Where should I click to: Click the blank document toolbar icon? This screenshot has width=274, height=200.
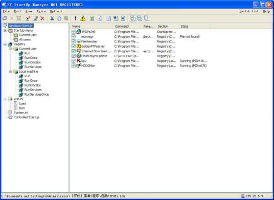[109, 18]
